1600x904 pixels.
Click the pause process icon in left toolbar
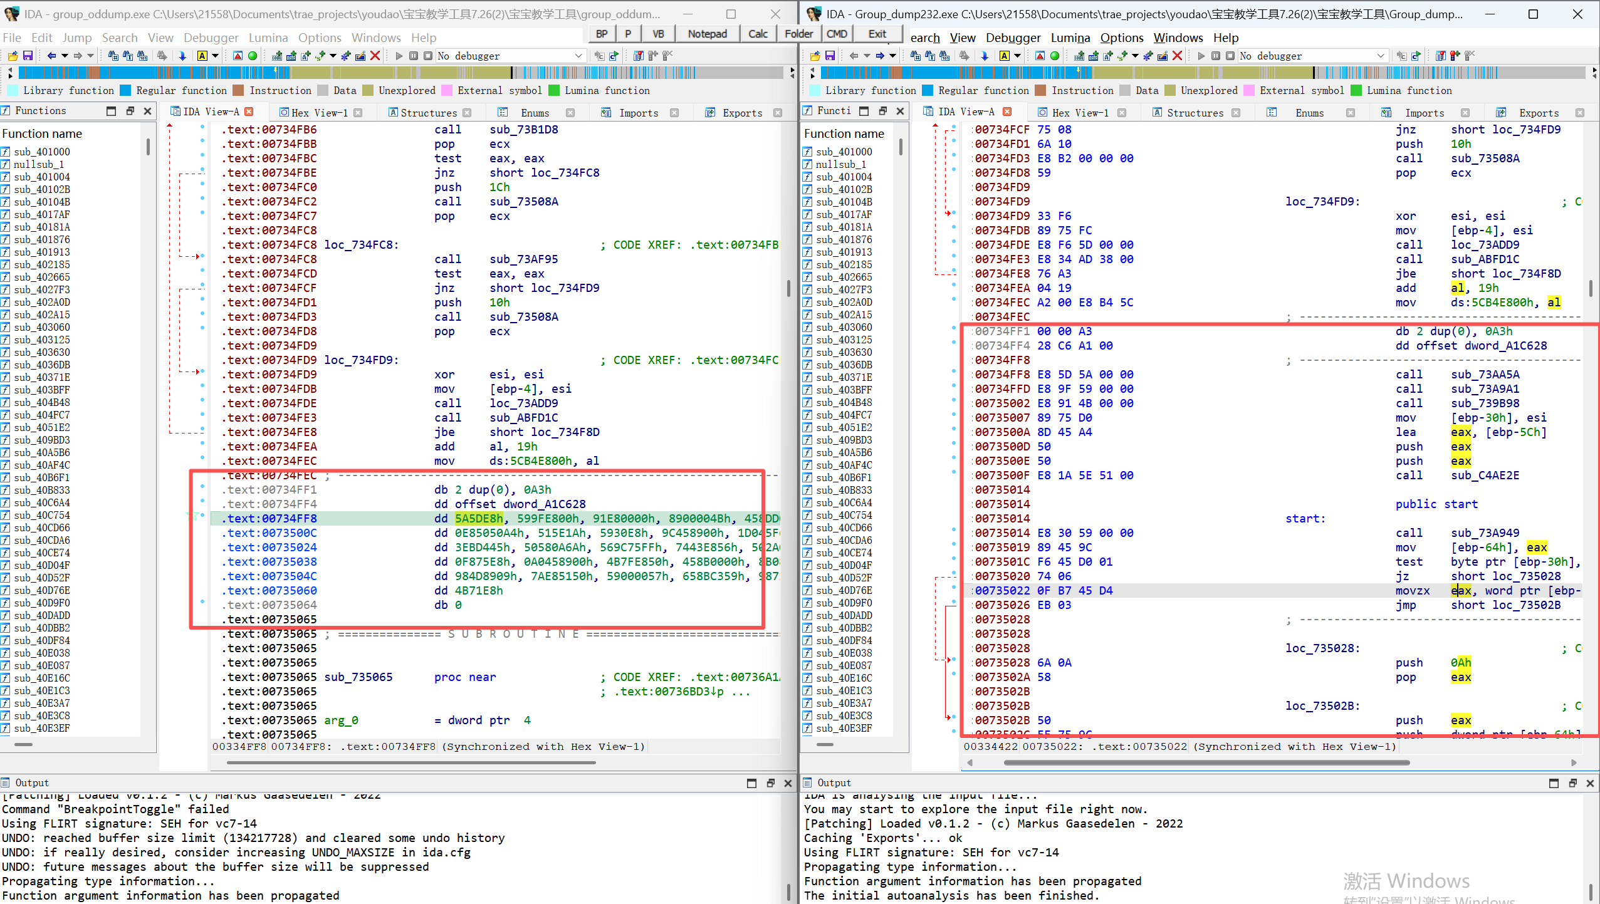pos(414,56)
